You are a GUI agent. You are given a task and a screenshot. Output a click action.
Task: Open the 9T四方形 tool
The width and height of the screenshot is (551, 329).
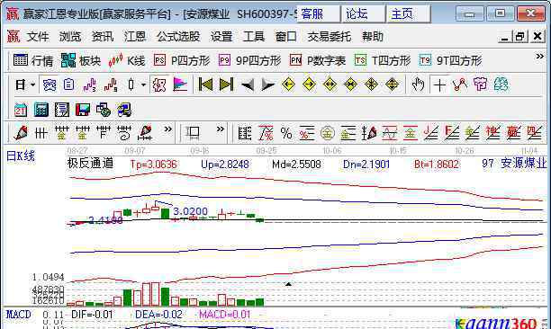(450, 61)
